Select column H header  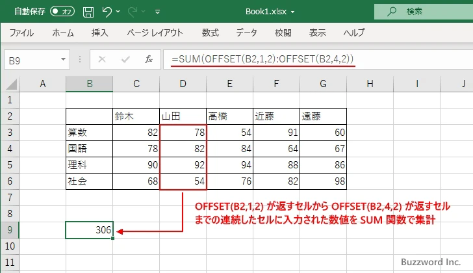pyautogui.click(x=370, y=84)
